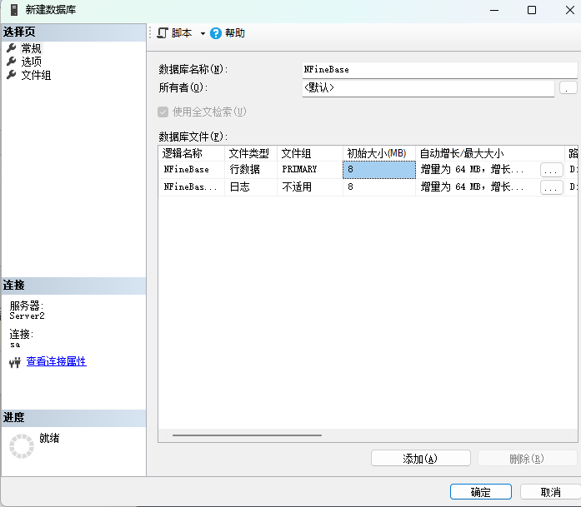Click the wrench icon beside 选项
This screenshot has height=507, width=581.
[12, 61]
